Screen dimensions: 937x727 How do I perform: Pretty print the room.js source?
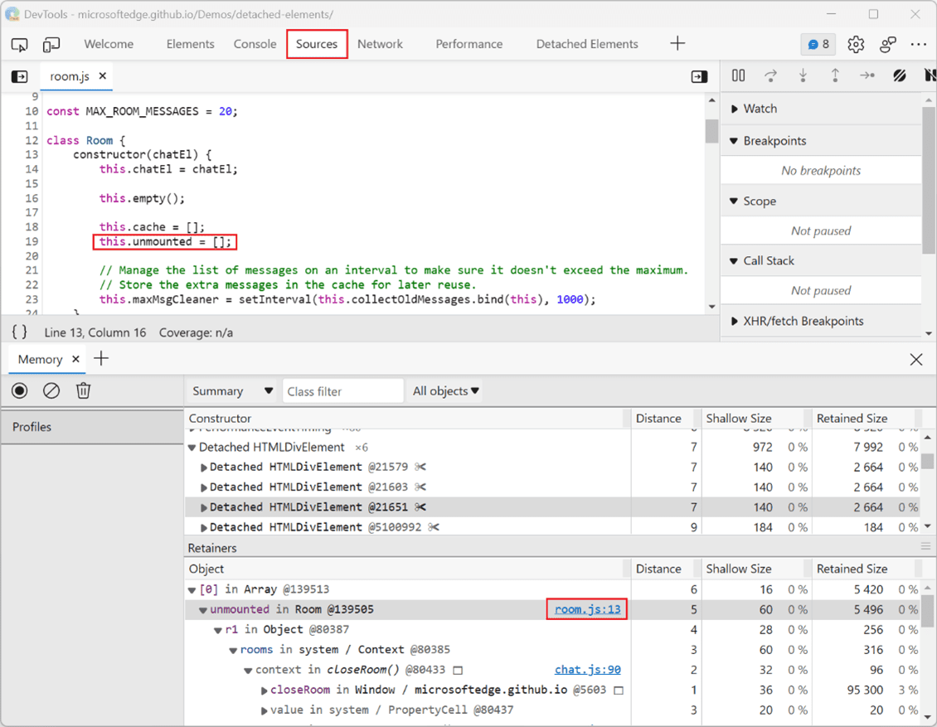coord(20,332)
